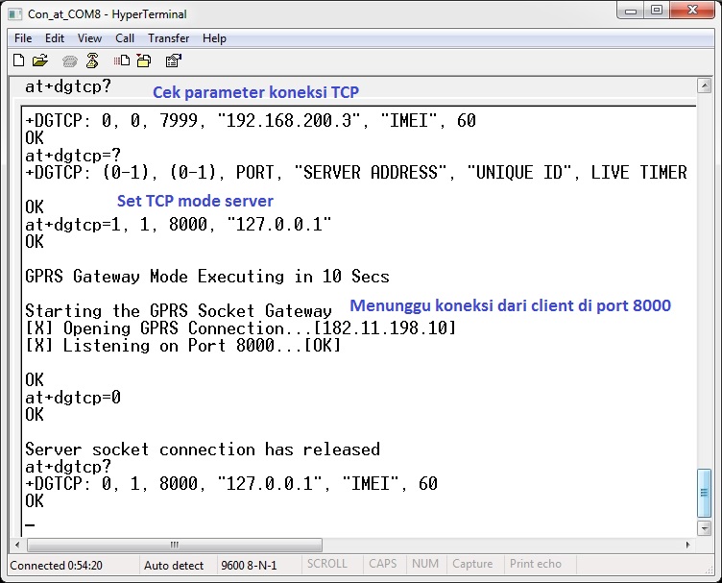The width and height of the screenshot is (722, 583).
Task: Click the Call (connect) telephone icon
Action: [x=70, y=61]
